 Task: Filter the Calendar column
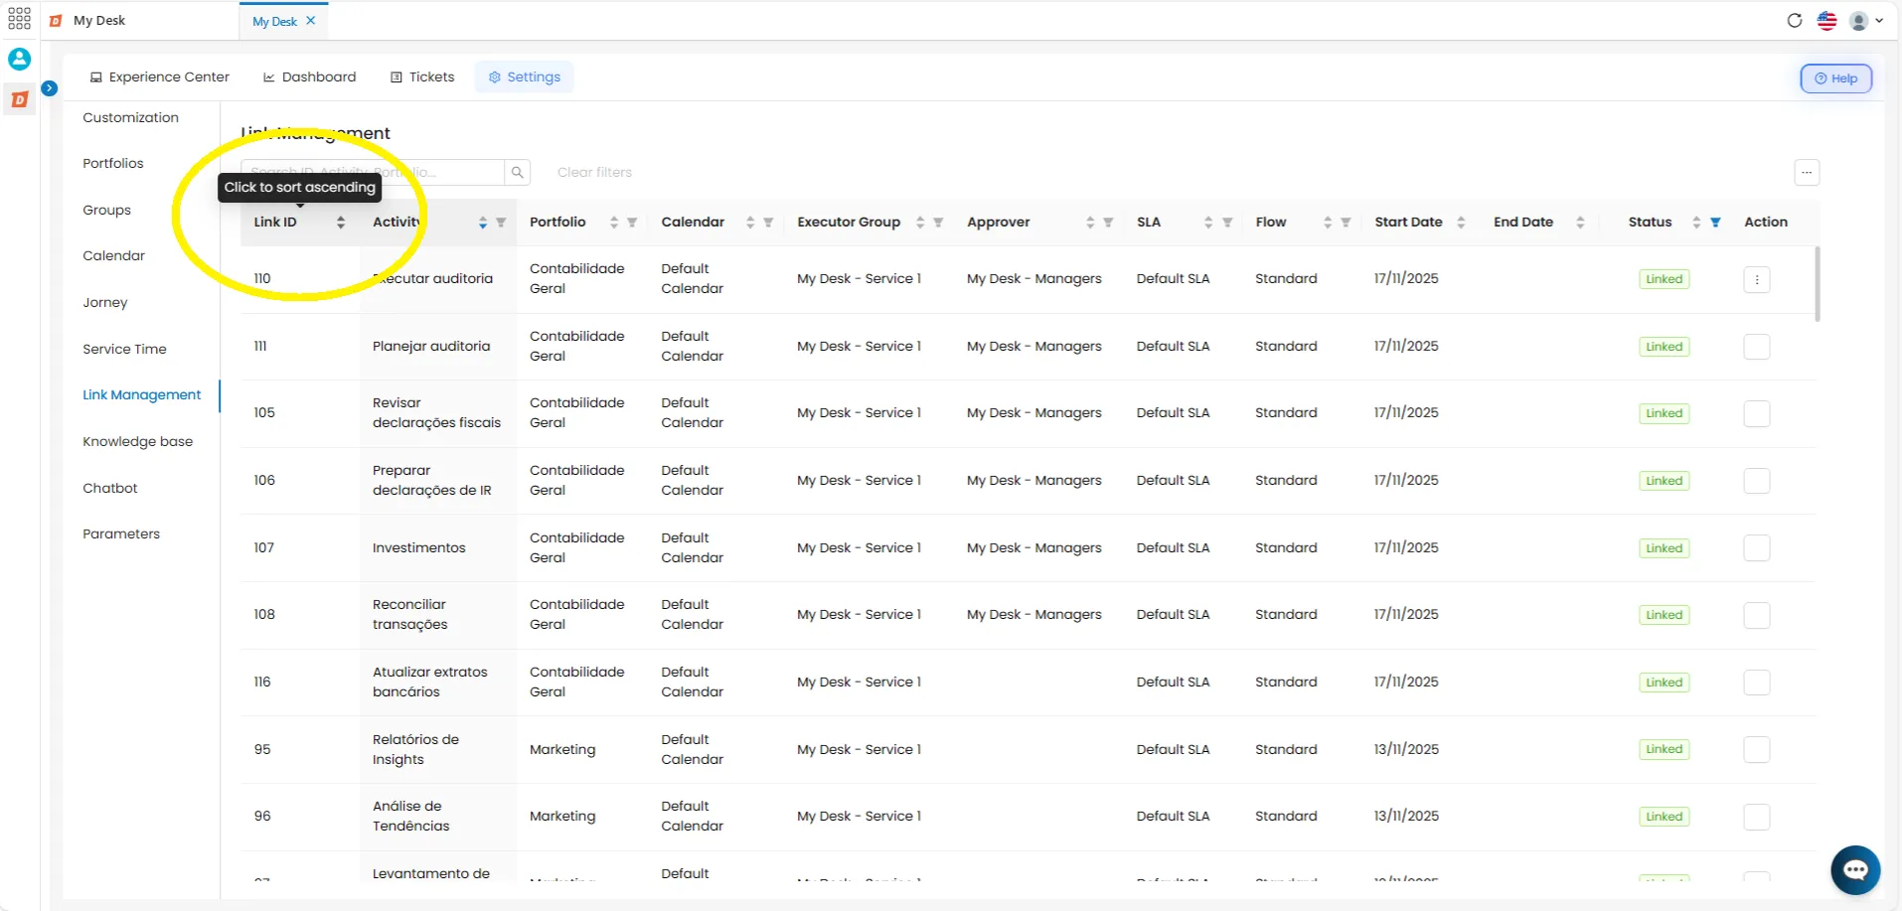coord(768,223)
